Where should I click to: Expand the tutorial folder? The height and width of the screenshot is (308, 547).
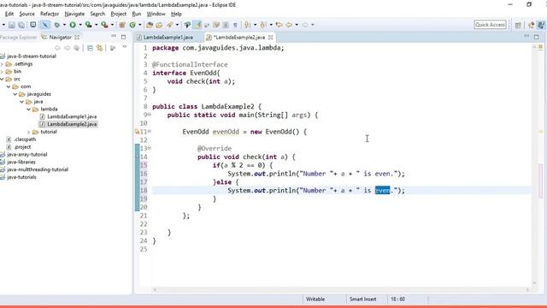coord(28,132)
